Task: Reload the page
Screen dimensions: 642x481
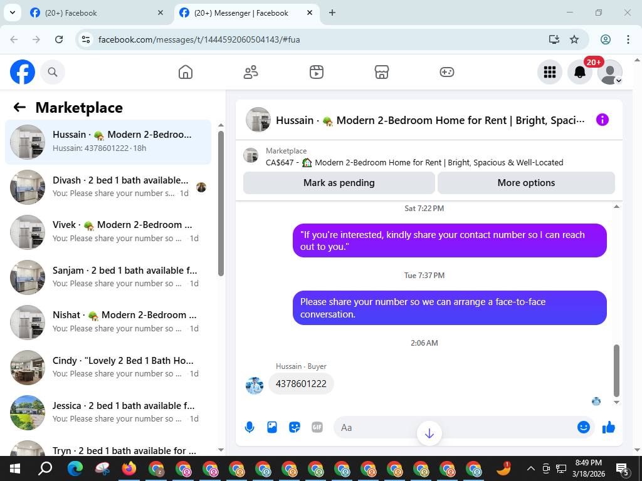Action: coord(59,39)
